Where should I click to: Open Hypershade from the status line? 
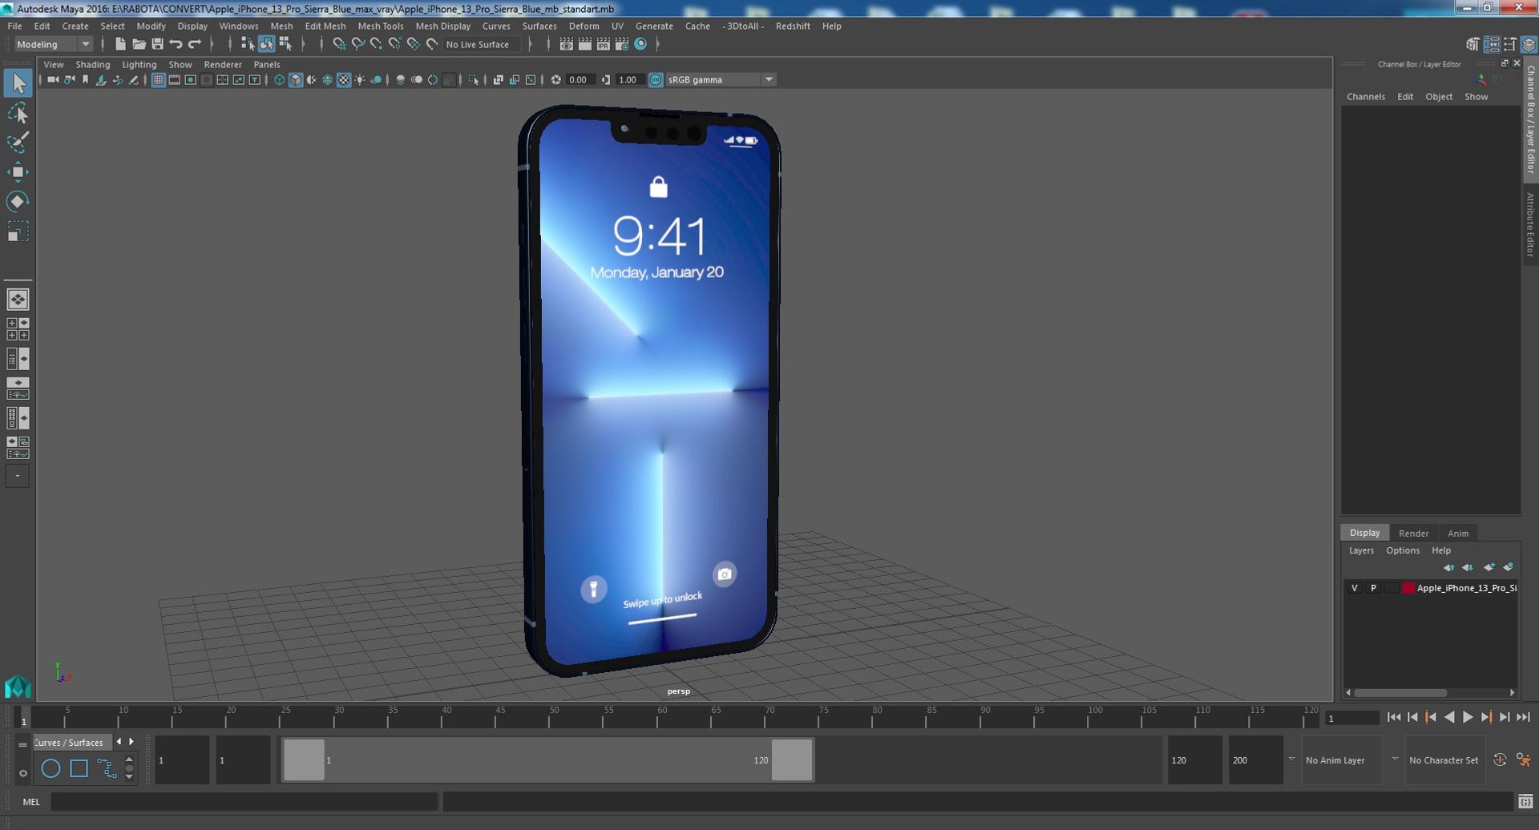(640, 44)
